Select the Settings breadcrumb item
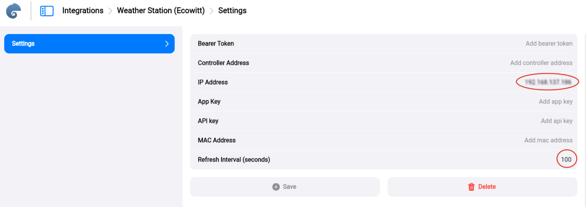 [232, 11]
